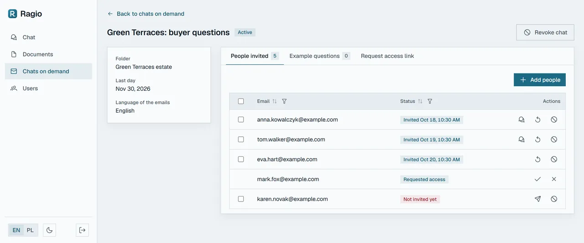Check the eva.hart@example.com row checkbox
584x243 pixels.
[x=241, y=159]
